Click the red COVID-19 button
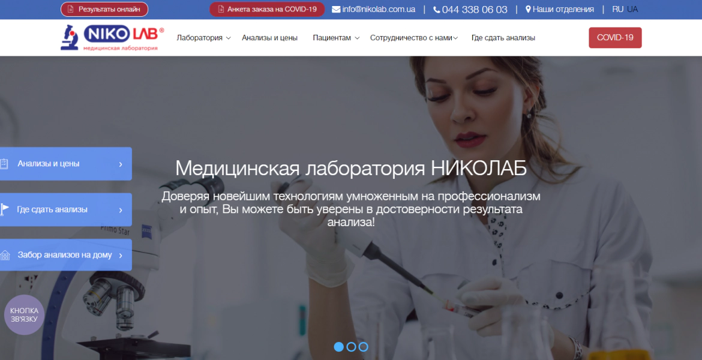The height and width of the screenshot is (360, 702). click(x=615, y=38)
